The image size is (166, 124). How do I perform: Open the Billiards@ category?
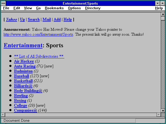point(23,86)
